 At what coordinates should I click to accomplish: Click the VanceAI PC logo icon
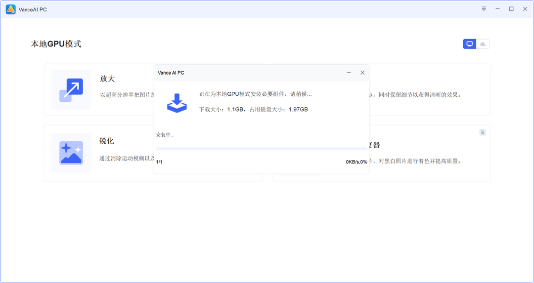coord(10,9)
